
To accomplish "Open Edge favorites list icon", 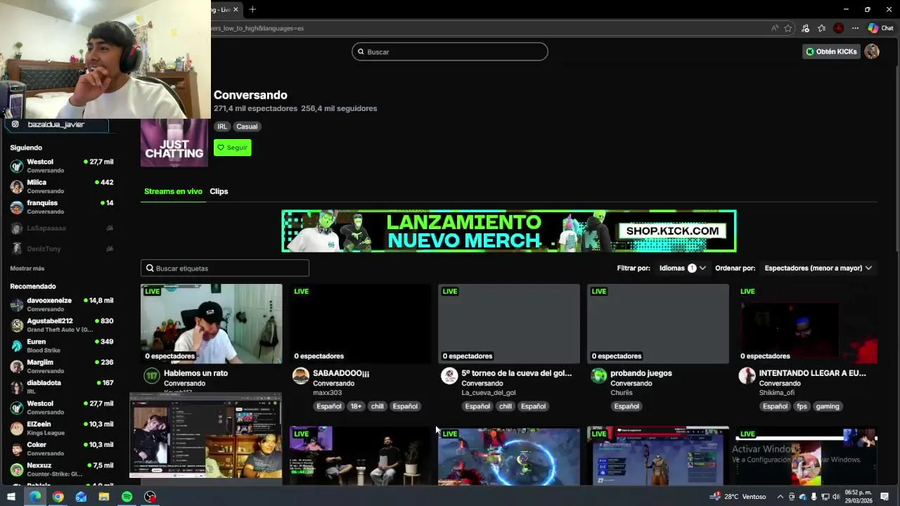I will pos(822,28).
